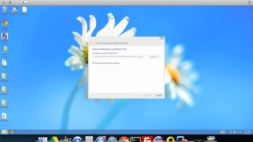Open the App Store icon with red badge
The height and width of the screenshot is (142, 253).
pyautogui.click(x=101, y=139)
